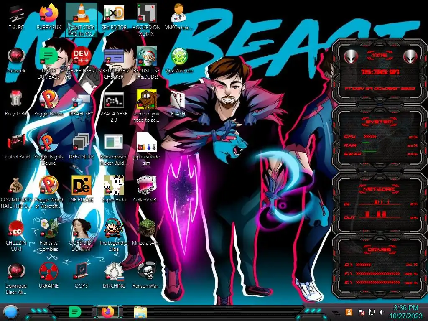Open the 2PACALYPSE 2.3 console icon
The width and height of the screenshot is (428, 321).
coord(114,99)
